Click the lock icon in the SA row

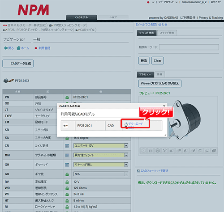point(67,138)
